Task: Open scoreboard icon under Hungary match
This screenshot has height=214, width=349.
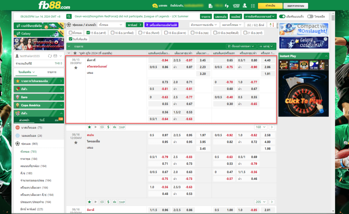Action: pyautogui.click(x=102, y=127)
